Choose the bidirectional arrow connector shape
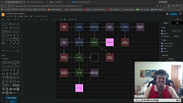Screen dimensions: 183x103 tap(14, 43)
